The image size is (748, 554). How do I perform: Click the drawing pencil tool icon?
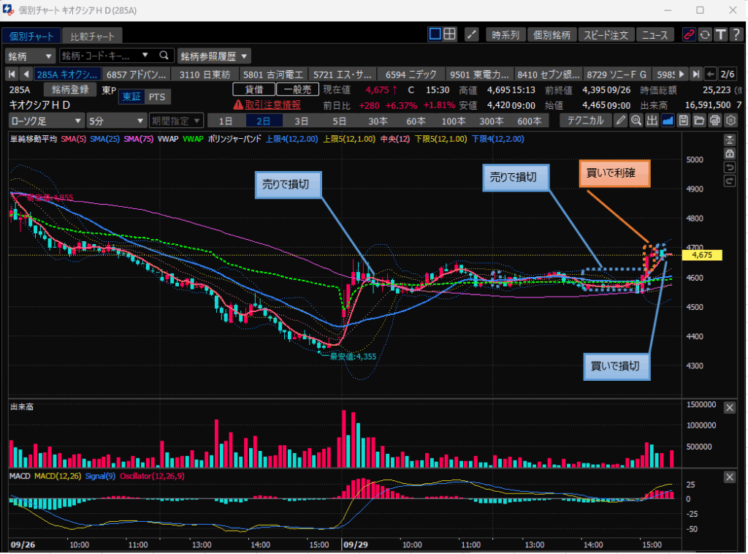click(621, 121)
